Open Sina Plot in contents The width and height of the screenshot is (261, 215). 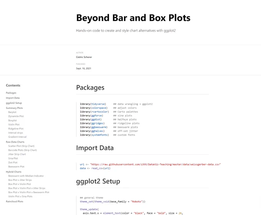click(x=13, y=158)
